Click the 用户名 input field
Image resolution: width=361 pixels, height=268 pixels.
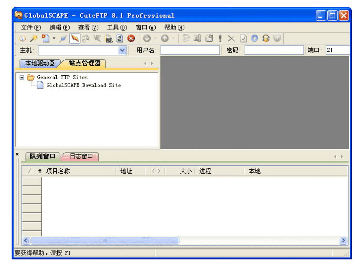(190, 50)
